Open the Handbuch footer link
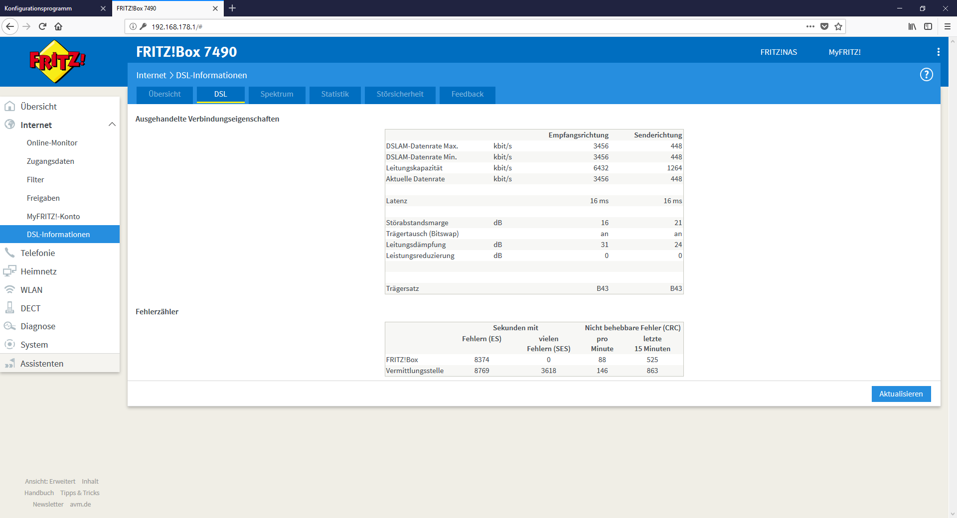957x518 pixels. pyautogui.click(x=39, y=493)
